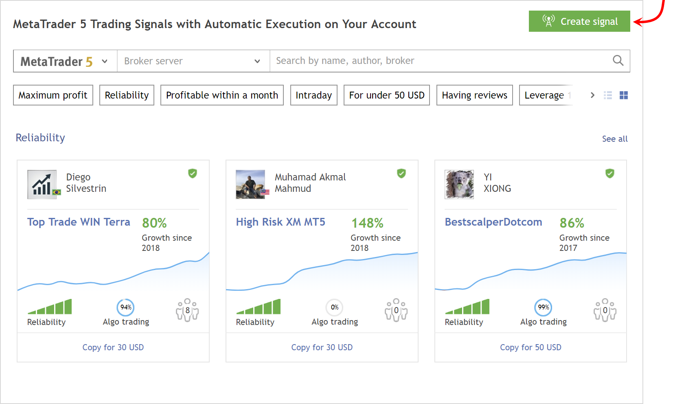Open Top Trade WIN Terra signal
The width and height of the screenshot is (673, 404).
tap(79, 222)
